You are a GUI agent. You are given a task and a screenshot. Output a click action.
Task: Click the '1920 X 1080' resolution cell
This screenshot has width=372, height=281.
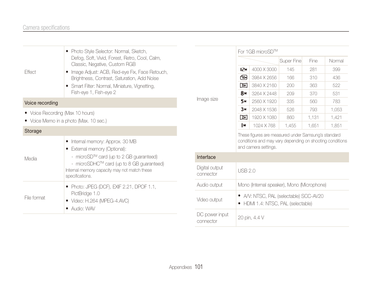coord(264,117)
